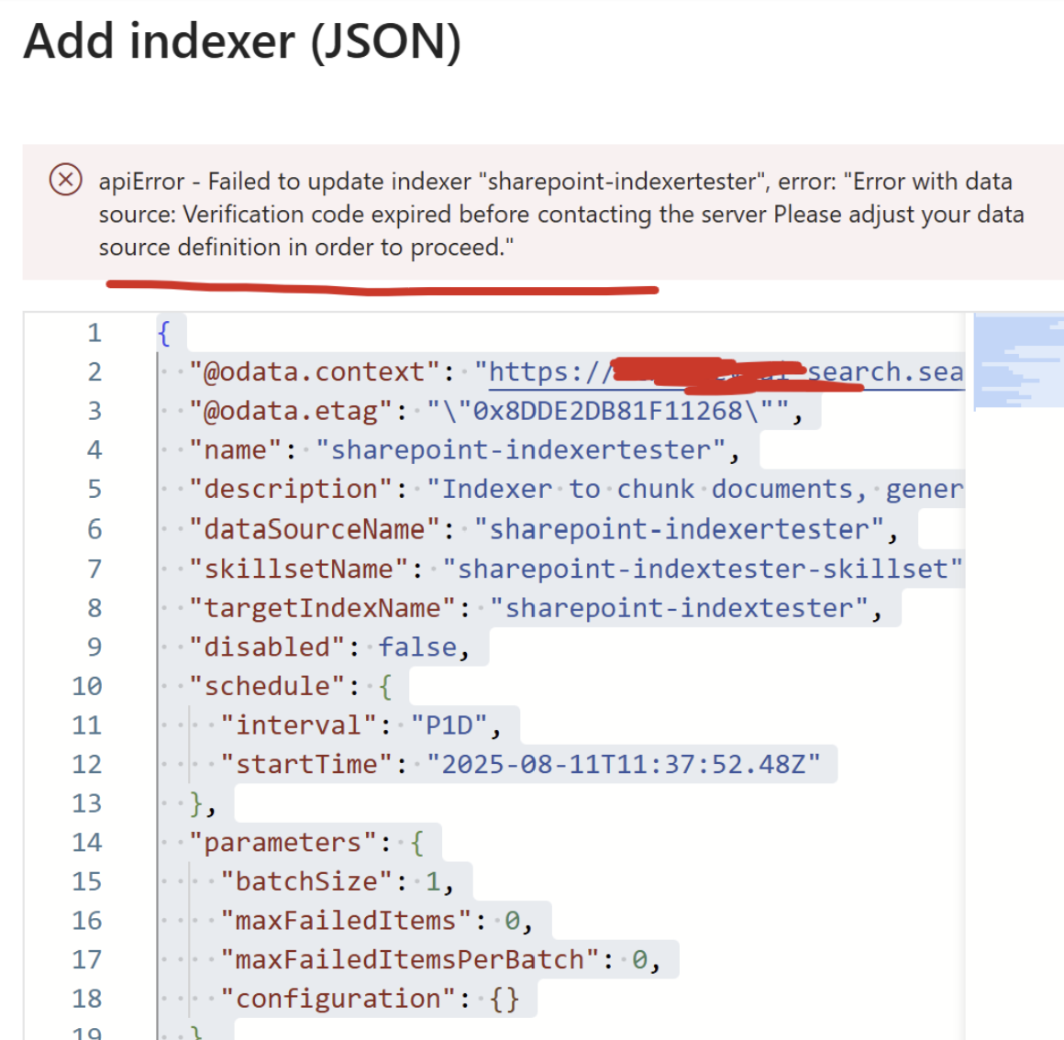Click the empty braces value on line 18
Viewport: 1064px width, 1040px height.
pos(504,1000)
